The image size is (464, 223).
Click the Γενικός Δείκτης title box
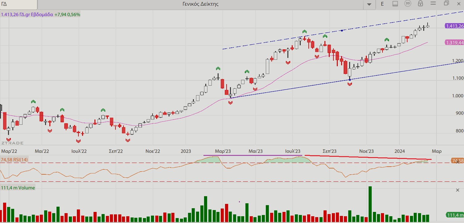coord(201,4)
